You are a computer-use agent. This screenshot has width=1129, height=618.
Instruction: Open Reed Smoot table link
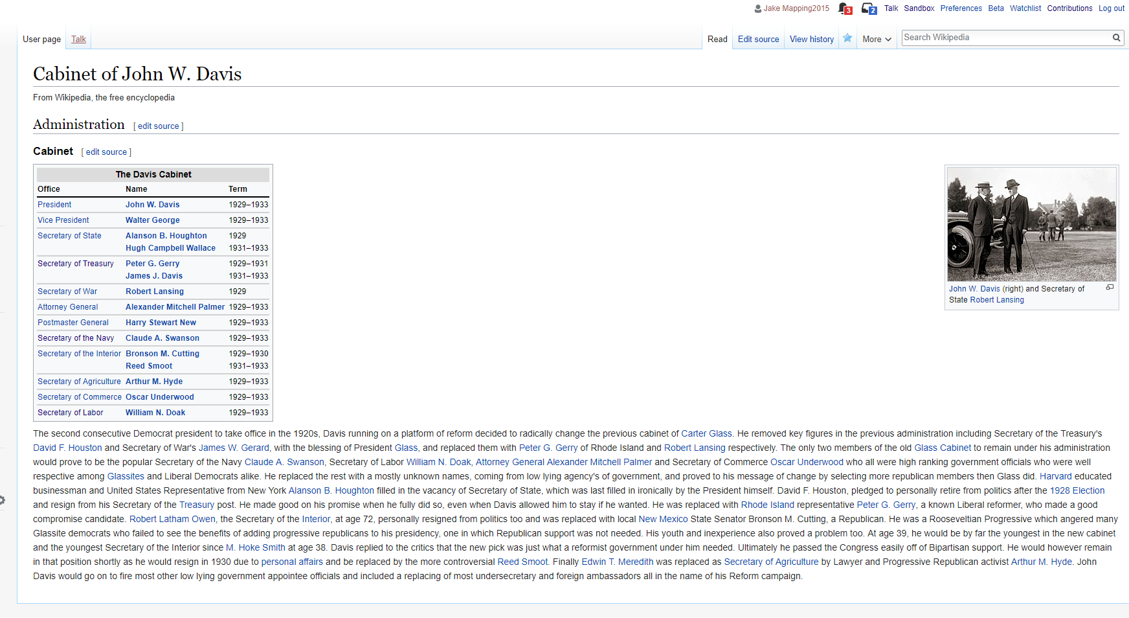(149, 366)
